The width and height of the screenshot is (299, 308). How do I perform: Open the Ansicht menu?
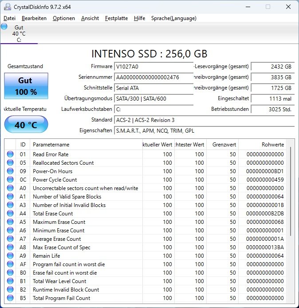tap(90, 18)
